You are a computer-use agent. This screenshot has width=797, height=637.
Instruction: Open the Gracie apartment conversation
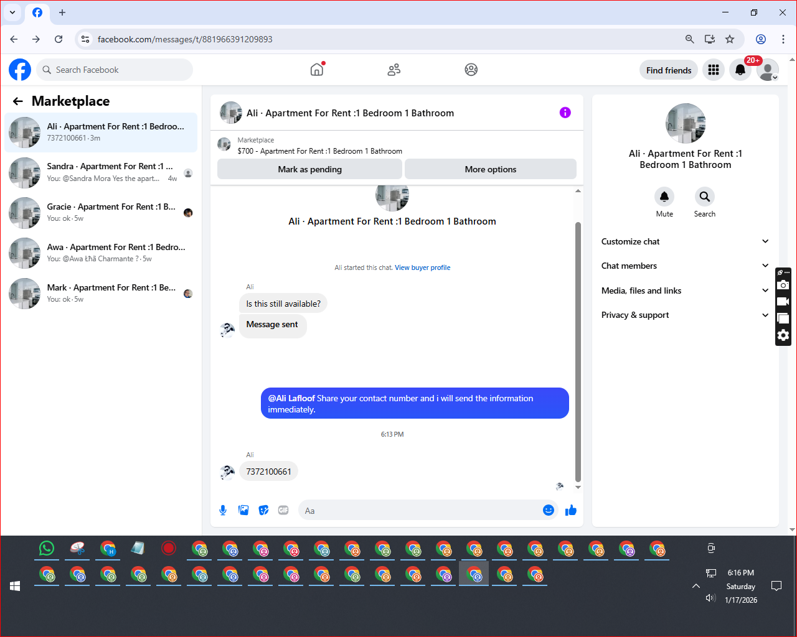pyautogui.click(x=101, y=213)
